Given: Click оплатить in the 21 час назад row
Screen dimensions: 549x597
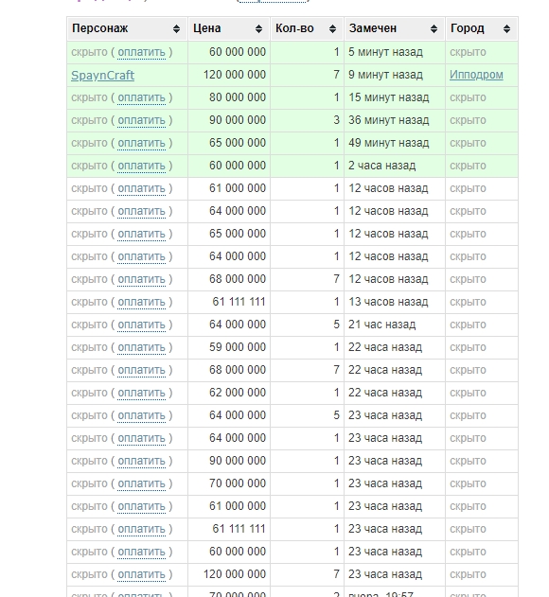Looking at the screenshot, I should tap(141, 325).
